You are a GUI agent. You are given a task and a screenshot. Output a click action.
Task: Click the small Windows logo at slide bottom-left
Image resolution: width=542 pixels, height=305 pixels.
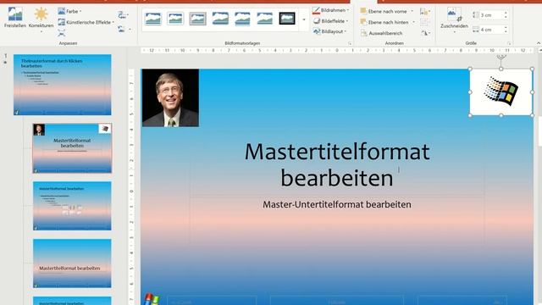(152, 299)
